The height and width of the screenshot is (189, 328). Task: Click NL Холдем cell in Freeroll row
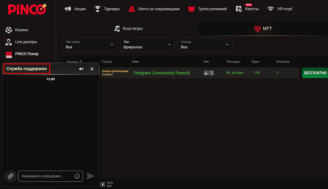pos(235,73)
